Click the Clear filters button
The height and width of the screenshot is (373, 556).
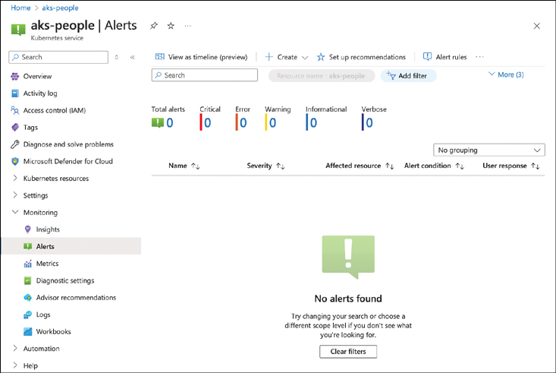point(348,352)
